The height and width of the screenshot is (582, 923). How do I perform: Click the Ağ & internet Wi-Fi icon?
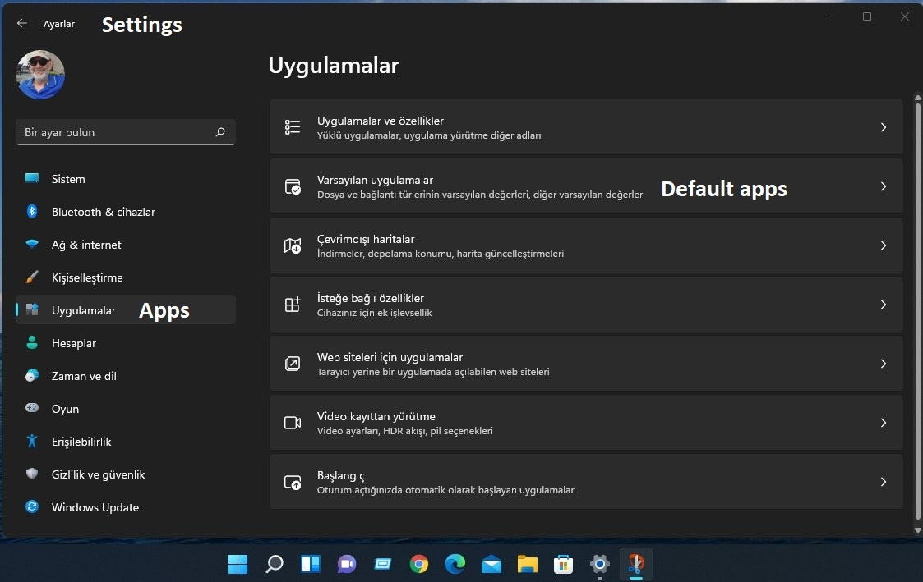click(x=32, y=244)
